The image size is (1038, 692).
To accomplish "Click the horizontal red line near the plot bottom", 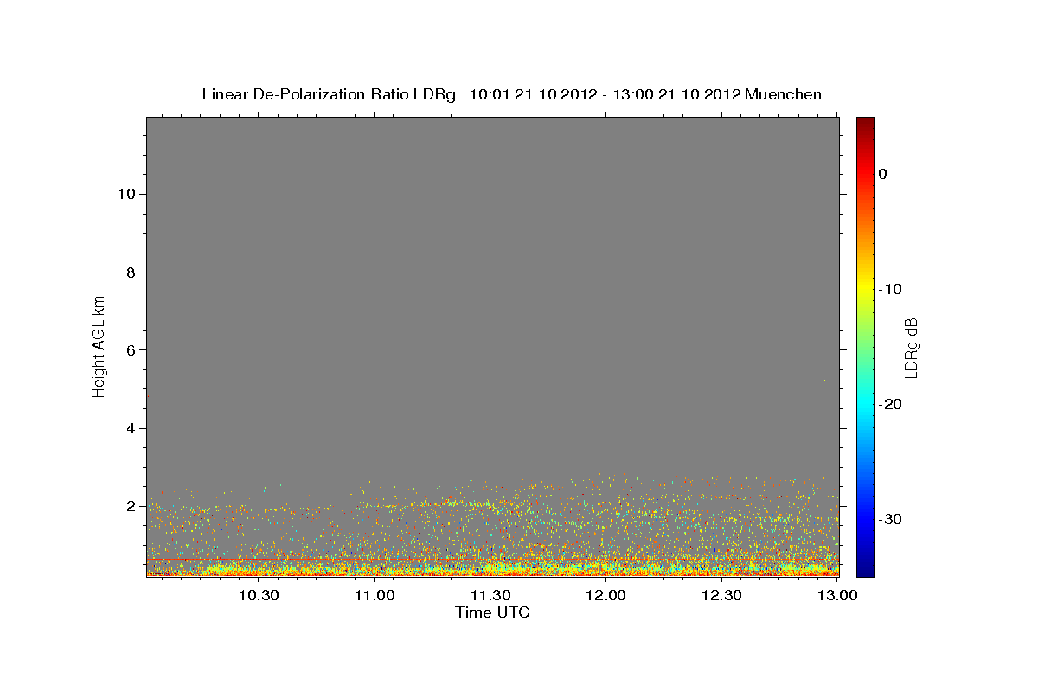I will tap(492, 560).
